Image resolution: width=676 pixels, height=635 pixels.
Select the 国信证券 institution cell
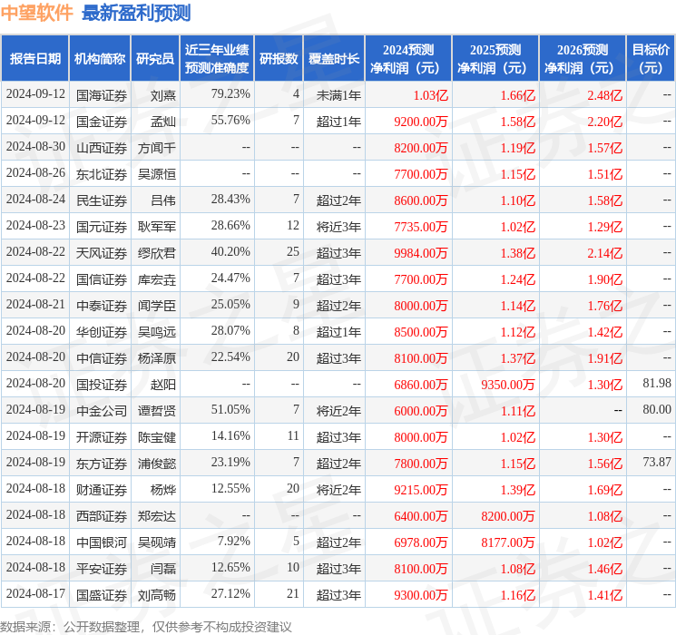pos(102,279)
